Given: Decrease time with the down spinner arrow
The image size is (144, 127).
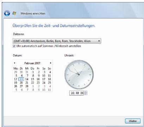Looking at the screenshot, I should click(86, 94).
